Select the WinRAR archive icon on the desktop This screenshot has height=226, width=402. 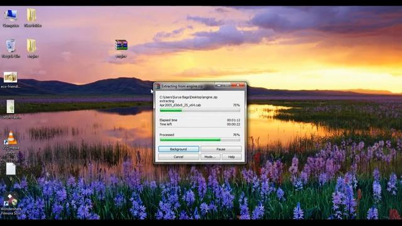point(121,48)
